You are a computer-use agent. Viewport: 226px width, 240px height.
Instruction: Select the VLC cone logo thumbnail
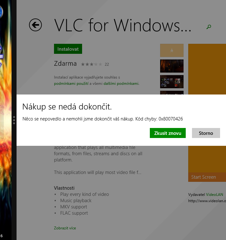(172, 50)
